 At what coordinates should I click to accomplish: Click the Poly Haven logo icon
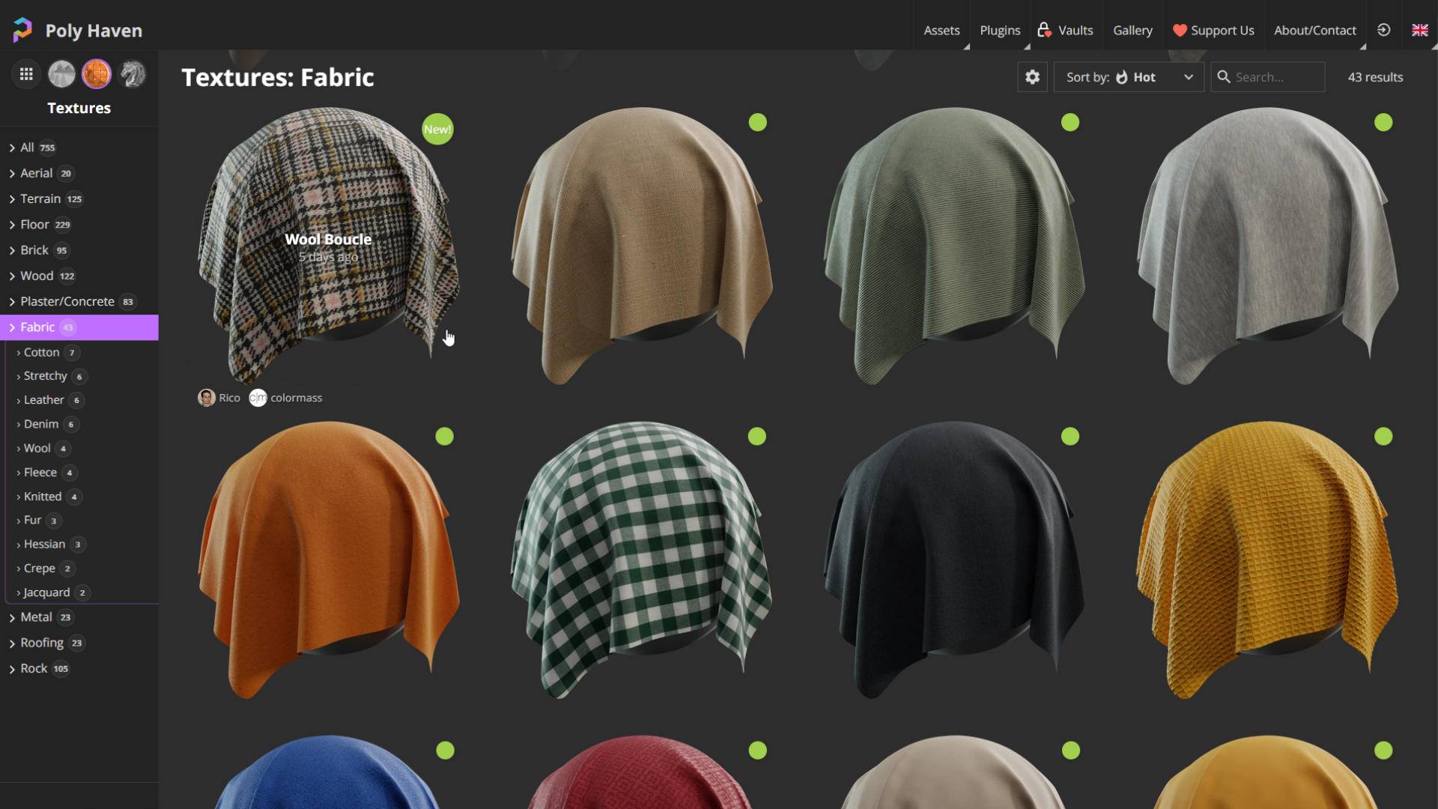(x=22, y=30)
